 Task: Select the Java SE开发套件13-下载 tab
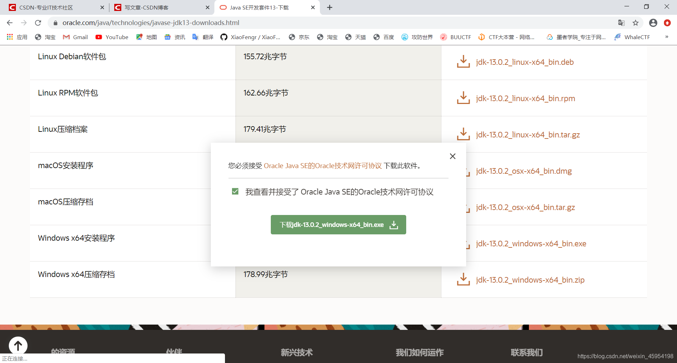267,7
